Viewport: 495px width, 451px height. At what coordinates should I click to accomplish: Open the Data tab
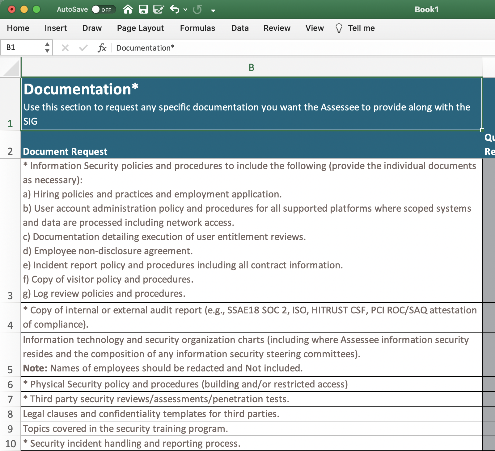240,28
